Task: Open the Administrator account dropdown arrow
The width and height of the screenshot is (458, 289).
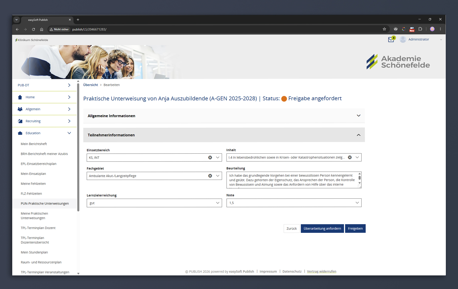Action: [x=441, y=39]
